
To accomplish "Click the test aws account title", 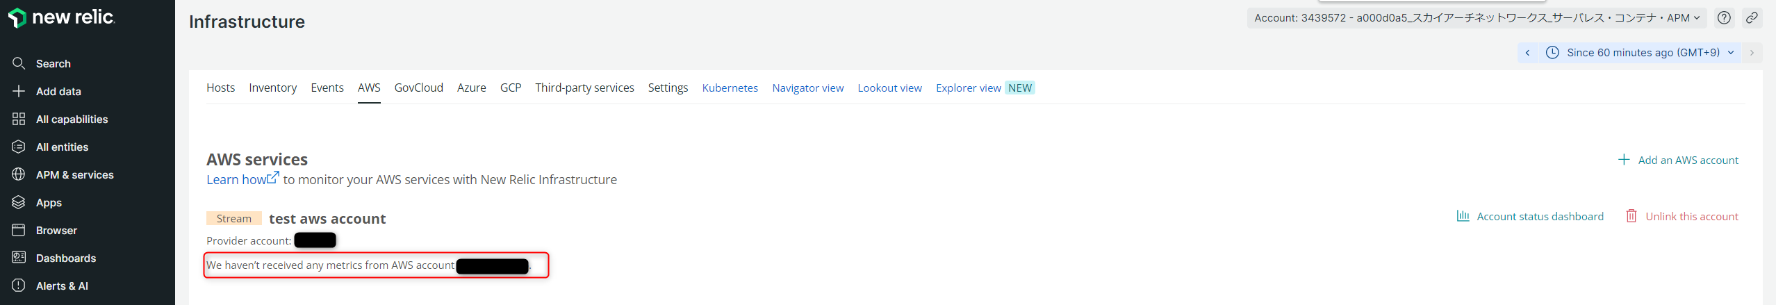I will pos(327,219).
